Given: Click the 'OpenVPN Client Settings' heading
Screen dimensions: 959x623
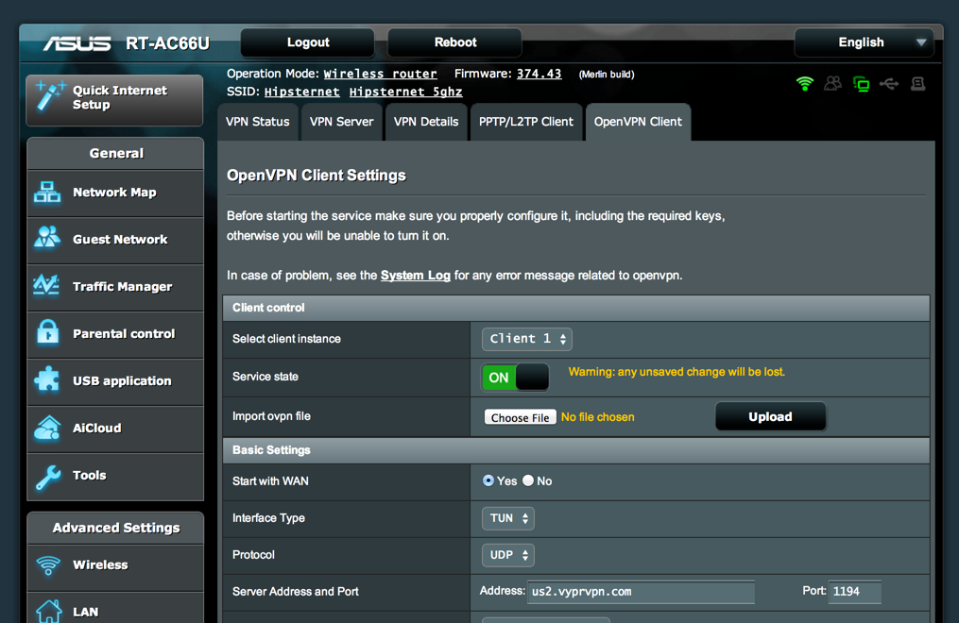Looking at the screenshot, I should [x=317, y=176].
